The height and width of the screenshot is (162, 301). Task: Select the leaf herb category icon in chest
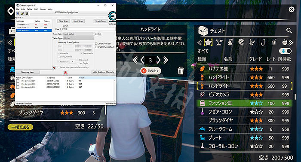point(252,42)
